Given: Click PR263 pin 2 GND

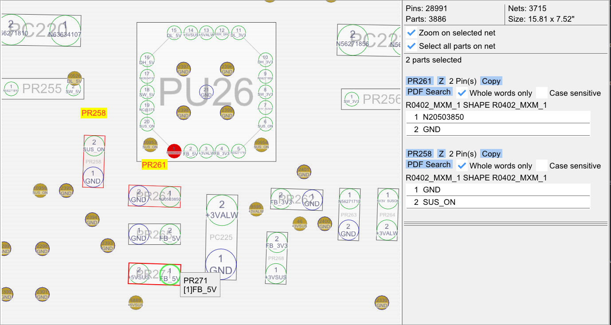Looking at the screenshot, I should pyautogui.click(x=348, y=230).
